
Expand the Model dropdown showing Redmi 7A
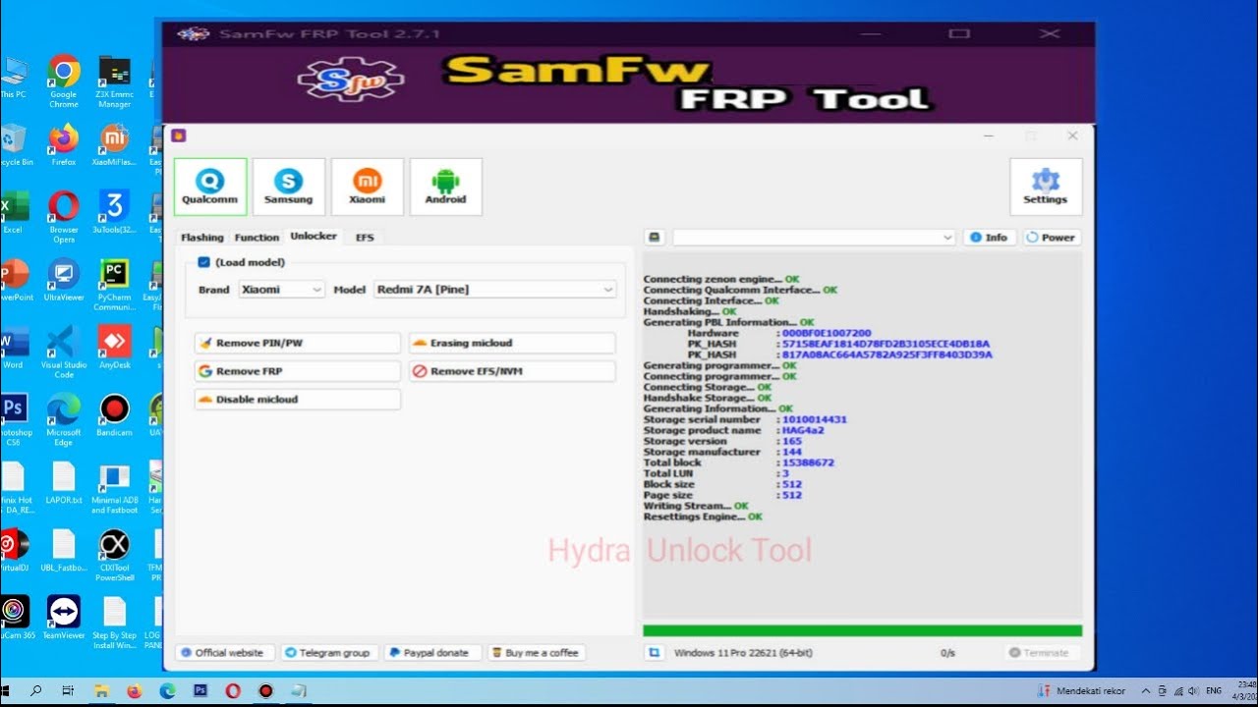(495, 290)
